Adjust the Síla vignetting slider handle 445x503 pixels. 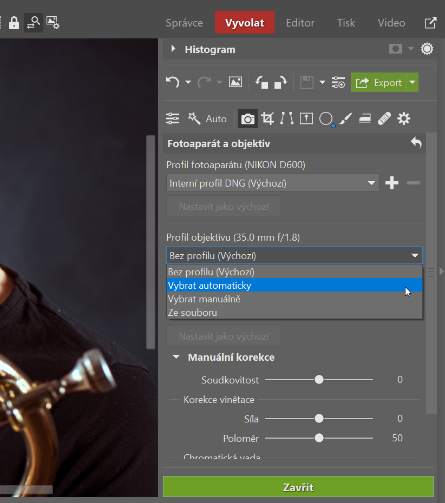319,418
